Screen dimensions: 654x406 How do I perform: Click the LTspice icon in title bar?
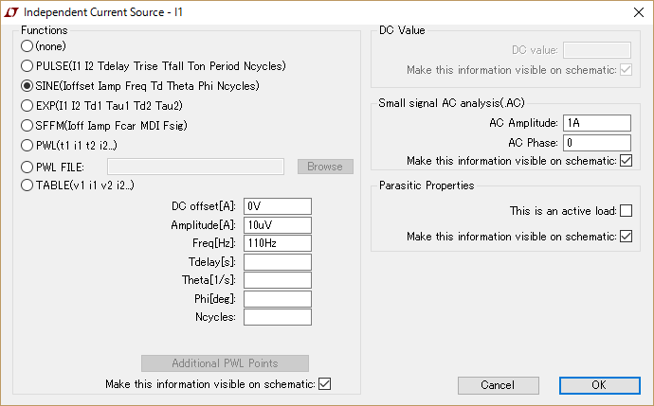pos(11,10)
